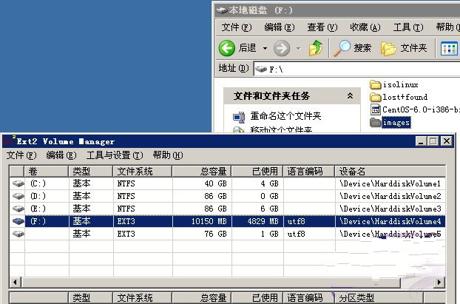The width and height of the screenshot is (460, 304).
Task: Select the CentOS-6.0-i386 file icon
Action: (375, 109)
